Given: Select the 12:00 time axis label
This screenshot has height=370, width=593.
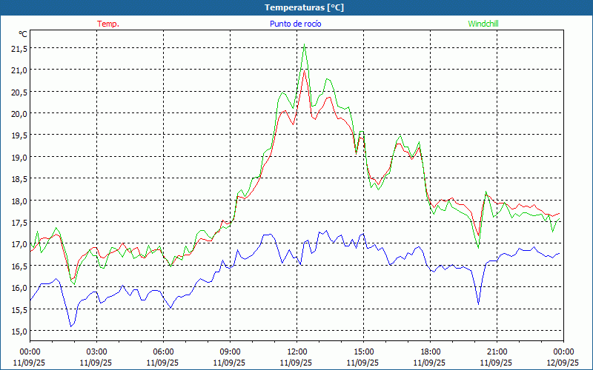Looking at the screenshot, I should click(x=296, y=351).
